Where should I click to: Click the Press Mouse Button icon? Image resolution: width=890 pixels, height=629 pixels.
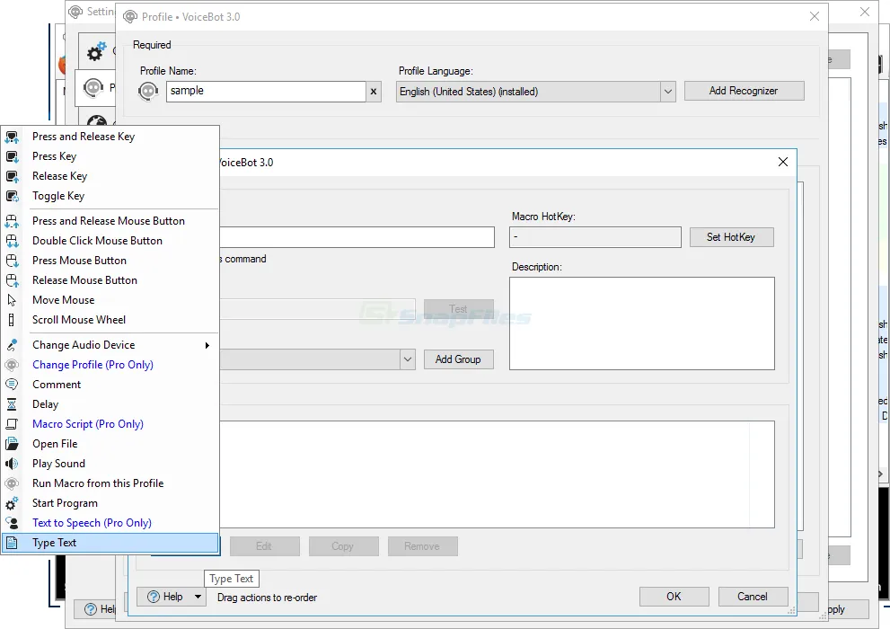point(12,261)
